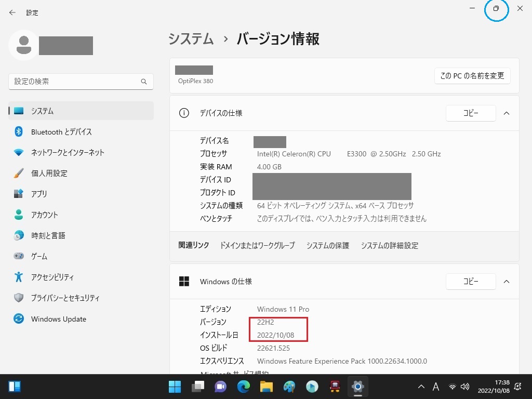Click the search magnifier icon

coord(144,82)
